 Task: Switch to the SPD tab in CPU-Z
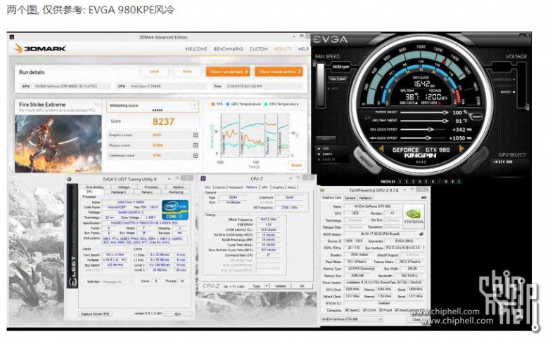tap(265, 187)
